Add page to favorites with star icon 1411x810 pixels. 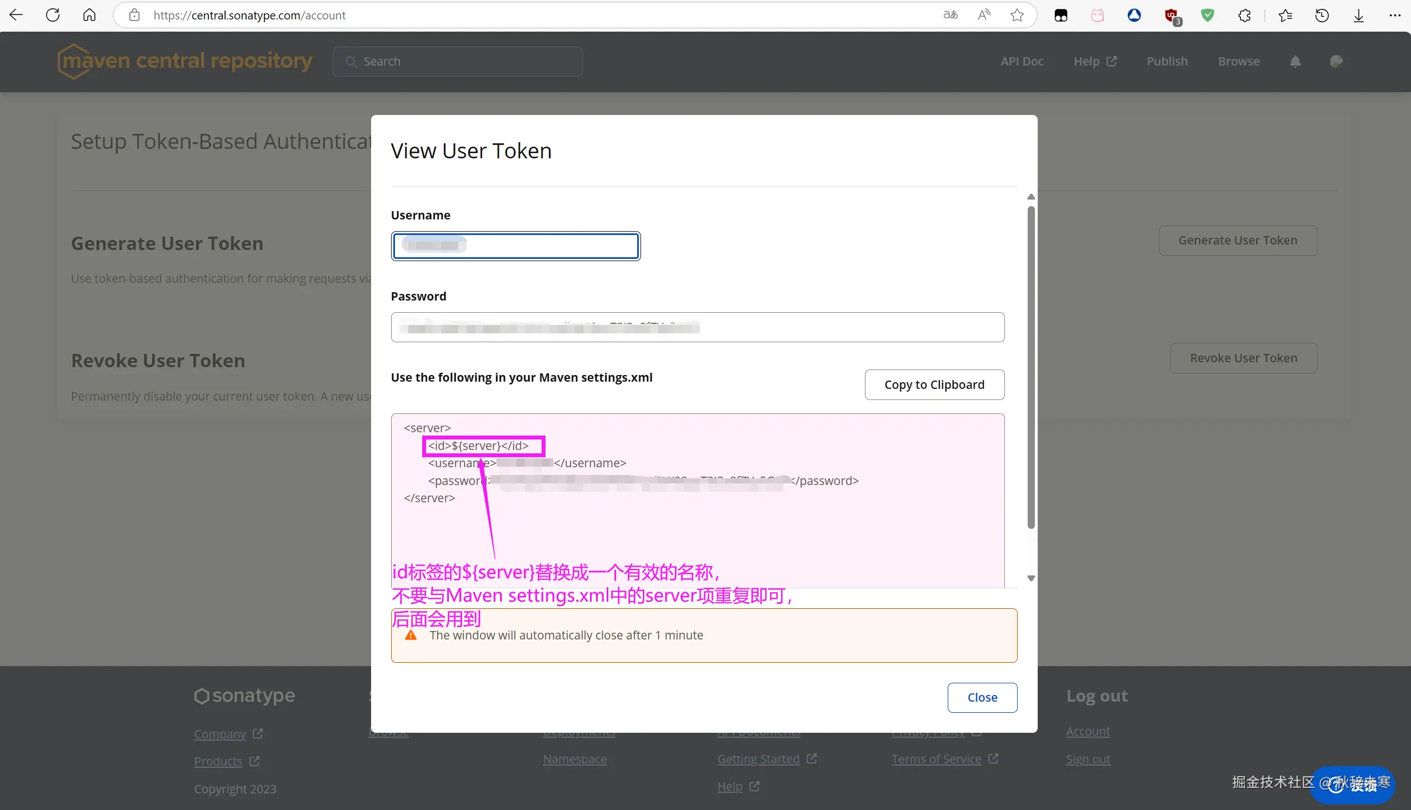[1017, 15]
